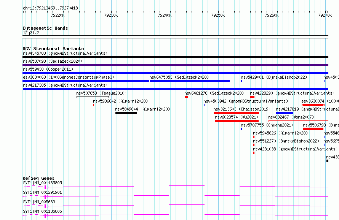The height and width of the screenshot is (220, 339).
Task: Click the nsv559438 blue variant bar
Action: click(x=175, y=73)
